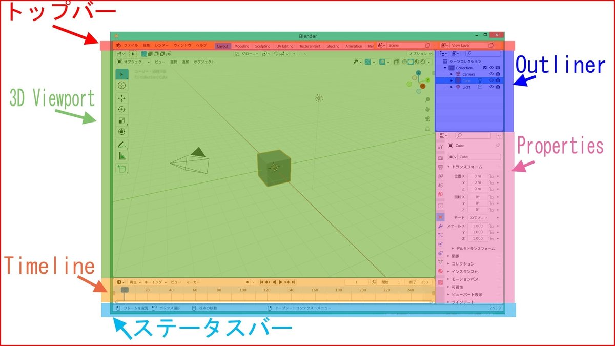Click the new scene icon beside Scene
Viewport: 615px width, 346px height.
[x=428, y=46]
